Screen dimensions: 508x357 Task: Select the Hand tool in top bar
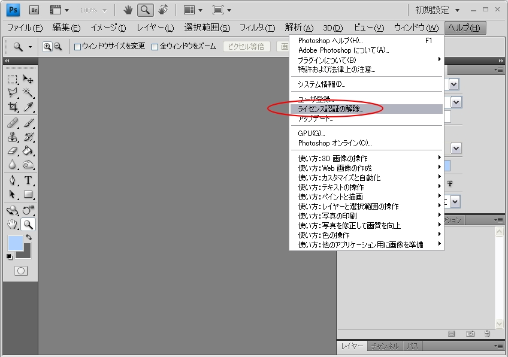click(x=128, y=10)
